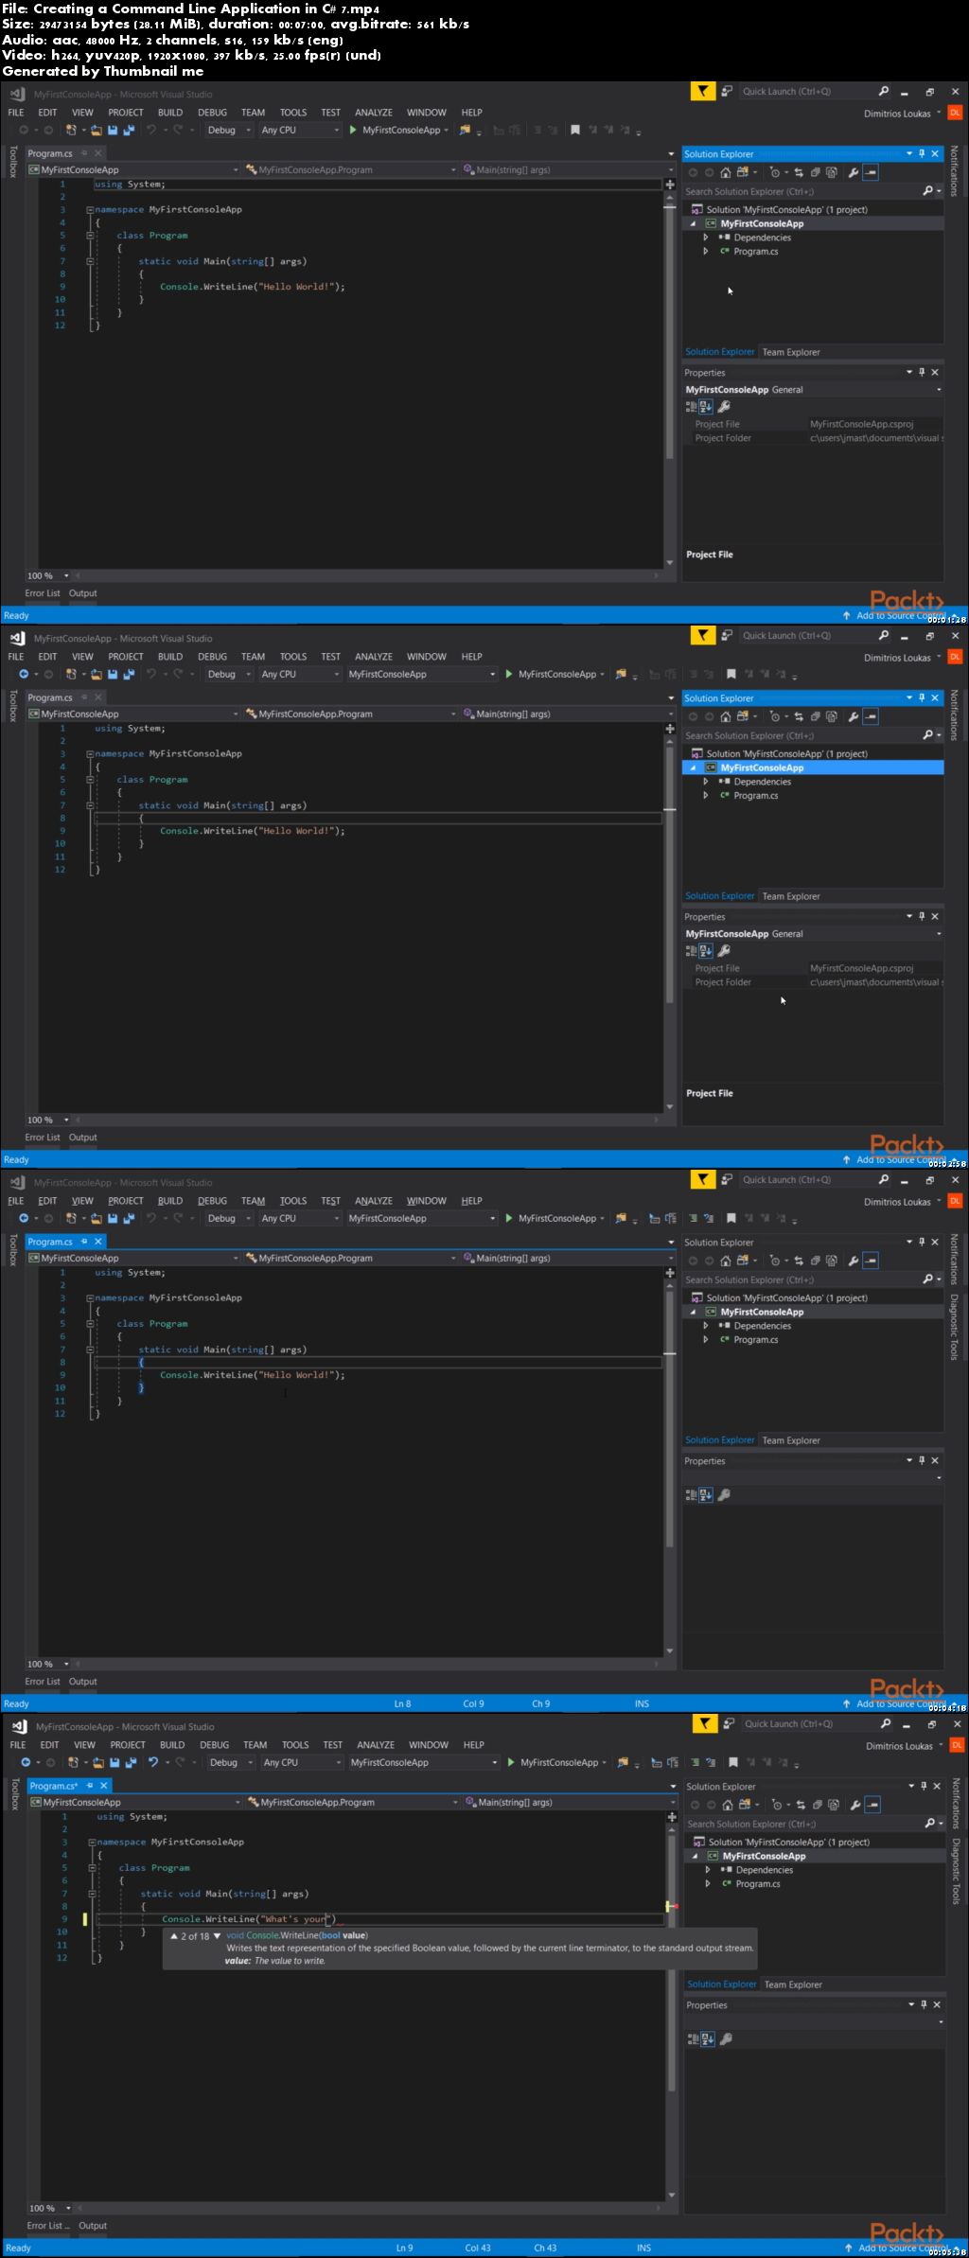Viewport: 969px width, 2258px height.
Task: Open Dimitrios Loukas account dropdown in second frame
Action: point(902,658)
